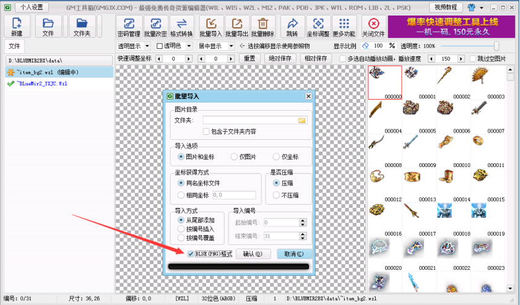This screenshot has width=520, height=305.
Task: Click the 跳转 jump icon
Action: tap(292, 27)
